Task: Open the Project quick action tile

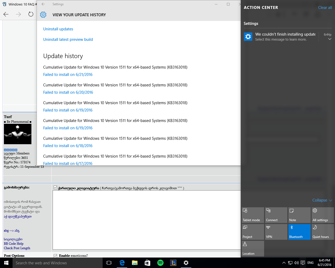Action: (x=253, y=232)
